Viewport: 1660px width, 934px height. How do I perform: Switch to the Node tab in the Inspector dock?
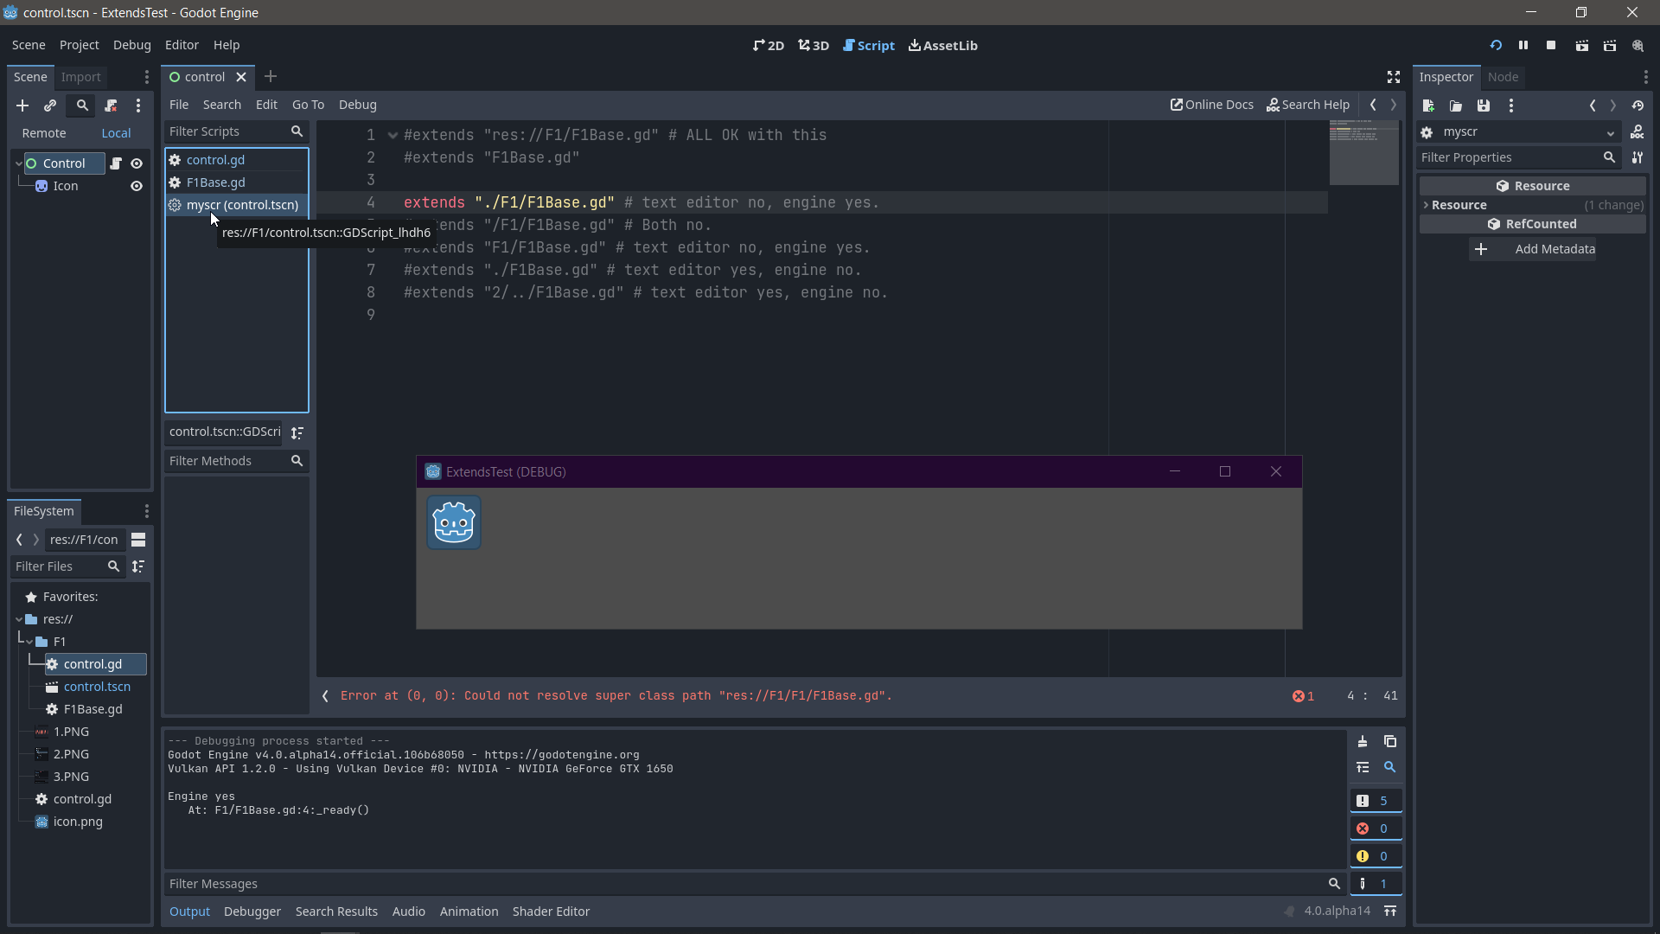tap(1504, 77)
